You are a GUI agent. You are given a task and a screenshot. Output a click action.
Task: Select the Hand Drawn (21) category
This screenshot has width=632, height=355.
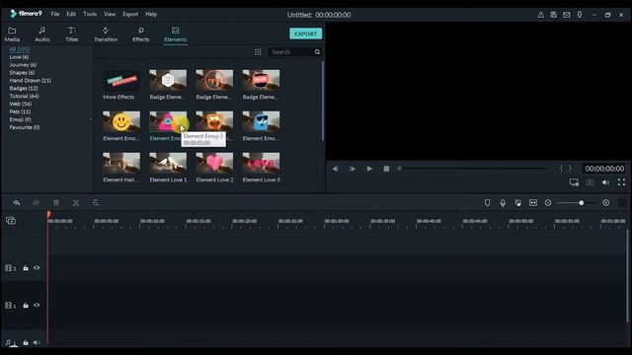pyautogui.click(x=31, y=81)
